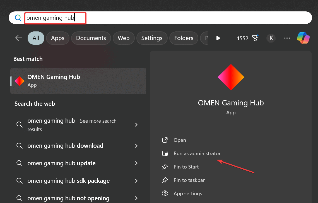Click the search icon beside "See more search results"

(20, 125)
